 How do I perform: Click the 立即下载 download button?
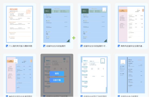[x=57, y=80]
